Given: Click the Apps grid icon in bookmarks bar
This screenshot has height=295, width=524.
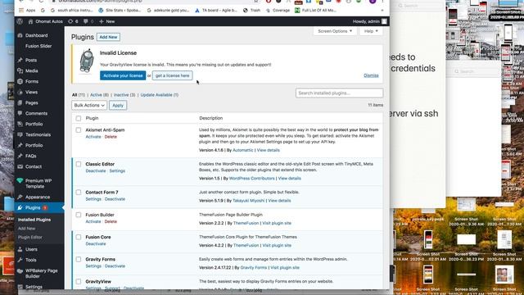Looking at the screenshot, I should 21,11.
